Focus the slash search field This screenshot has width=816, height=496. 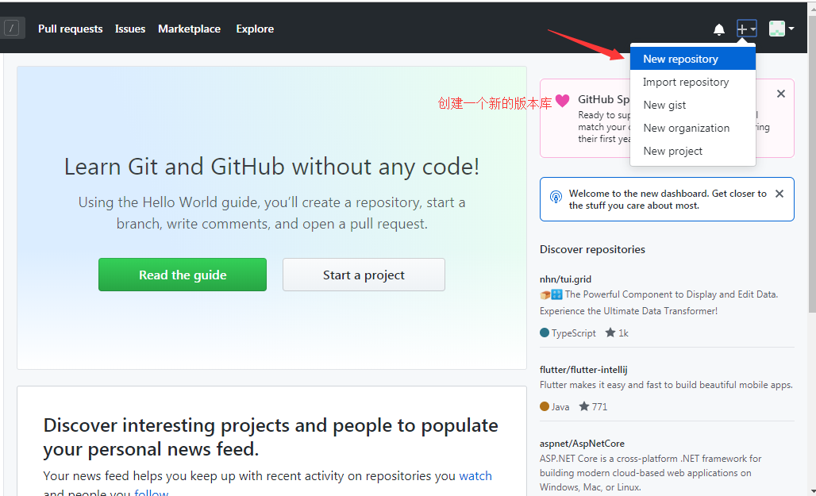(11, 28)
